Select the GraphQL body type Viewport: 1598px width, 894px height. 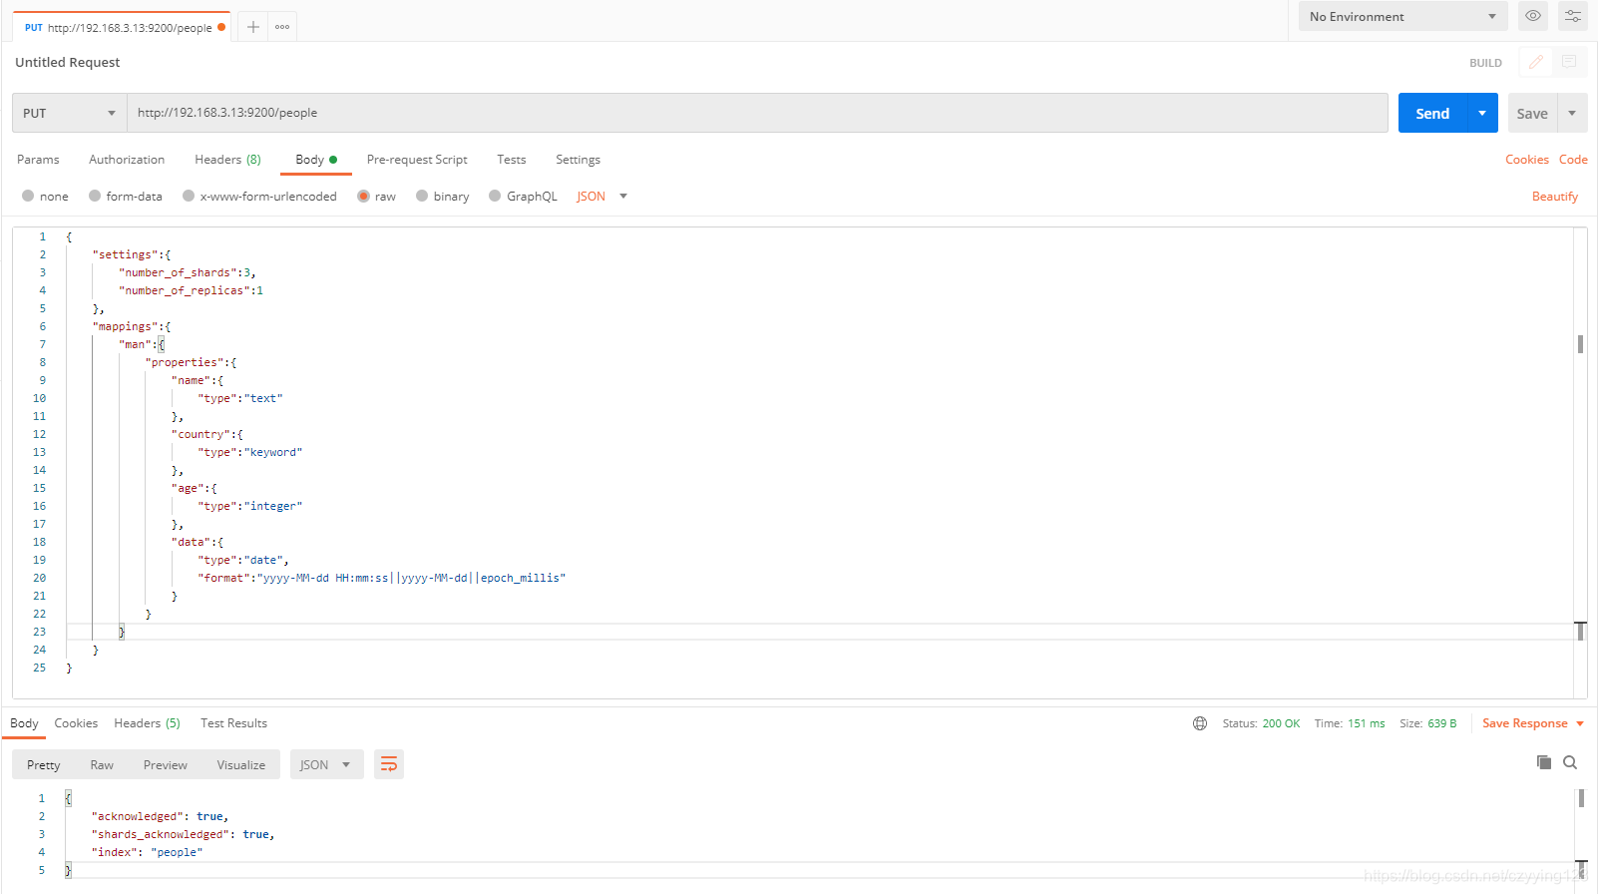tap(524, 197)
